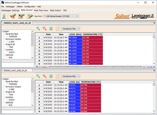The height and width of the screenshot is (115, 157).
Task: Click the temperature cell 20.704
Action: pos(91,105)
